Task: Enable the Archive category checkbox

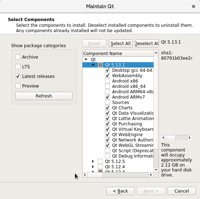Action: [x=18, y=57]
